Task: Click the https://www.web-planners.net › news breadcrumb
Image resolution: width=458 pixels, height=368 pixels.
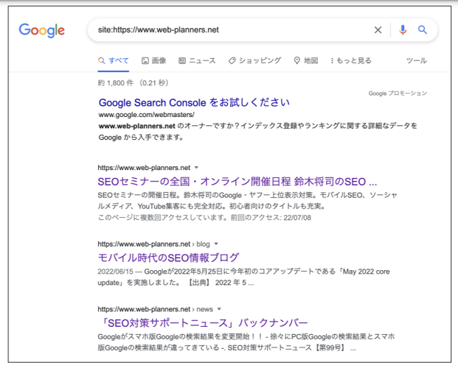Action: 155,309
